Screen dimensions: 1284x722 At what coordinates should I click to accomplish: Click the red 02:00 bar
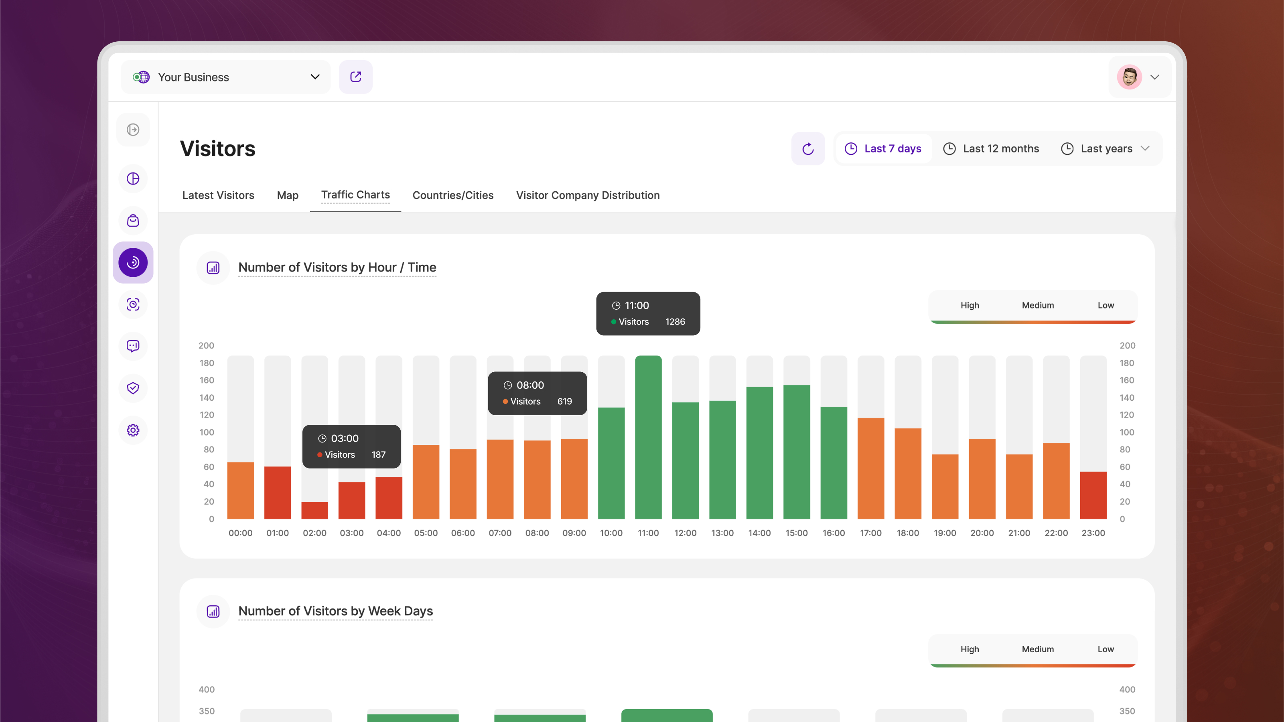314,510
